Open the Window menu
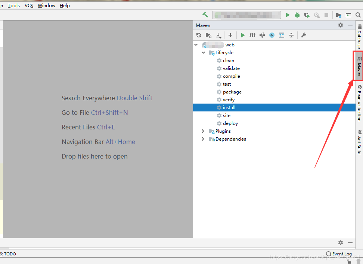The image size is (363, 264). (46, 6)
